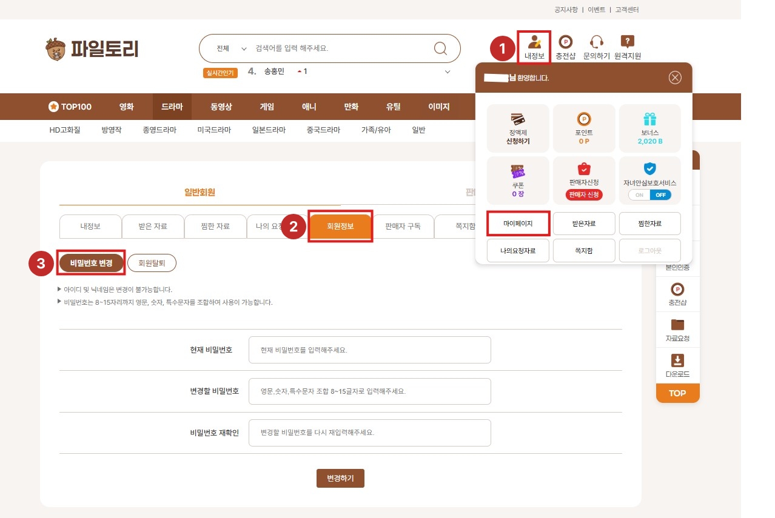
Task: Open the 쿠폰 0 장 card
Action: pyautogui.click(x=518, y=181)
